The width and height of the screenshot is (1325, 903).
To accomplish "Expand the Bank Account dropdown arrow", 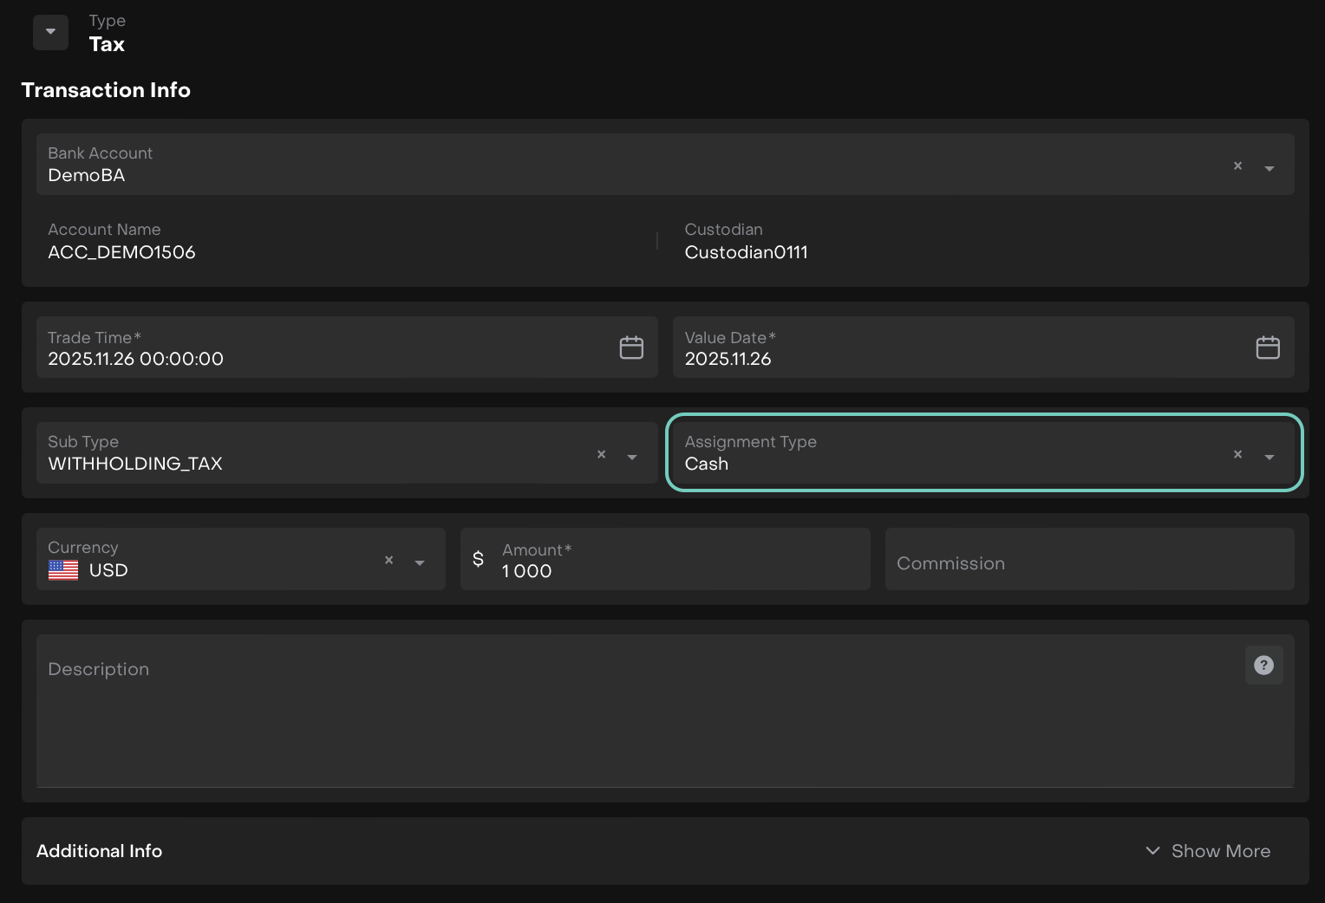I will (x=1270, y=168).
